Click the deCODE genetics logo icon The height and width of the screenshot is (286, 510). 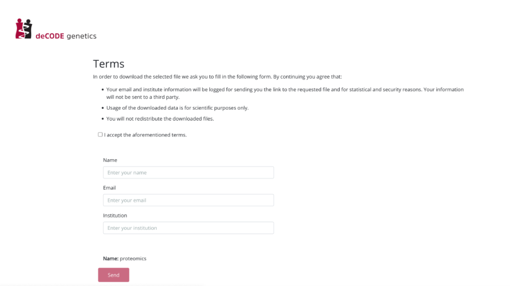pyautogui.click(x=24, y=29)
